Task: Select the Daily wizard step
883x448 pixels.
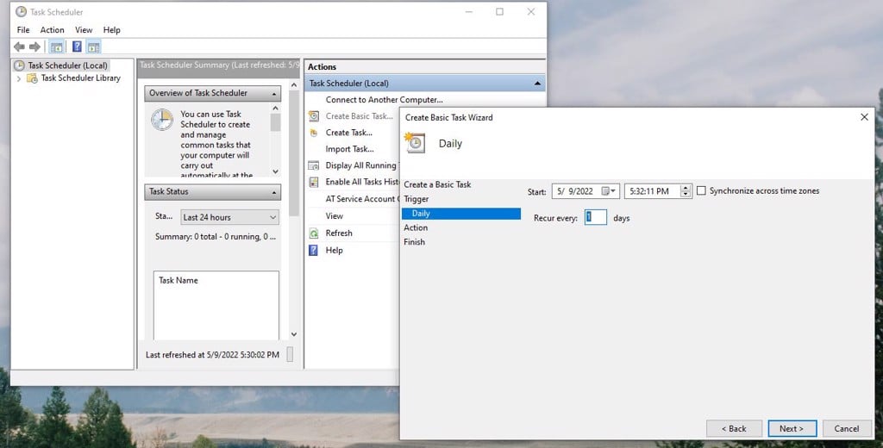Action: 461,214
